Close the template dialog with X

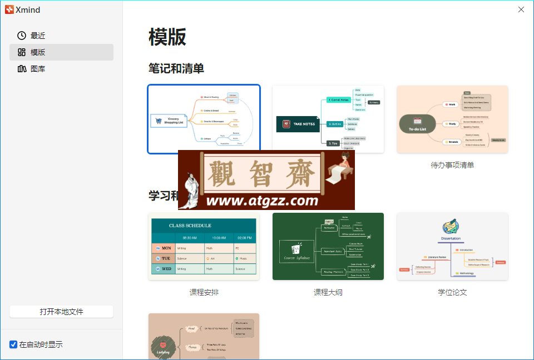point(521,9)
